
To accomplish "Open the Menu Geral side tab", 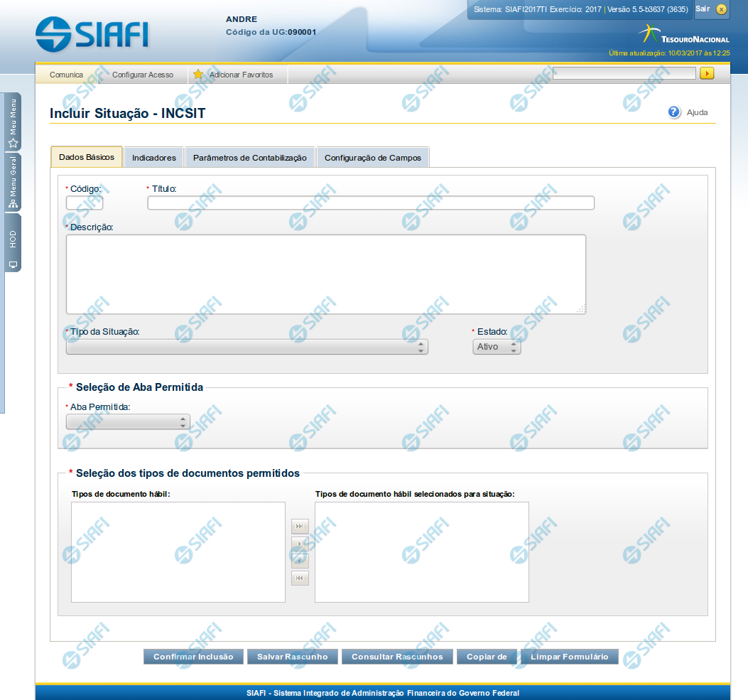I will 13,183.
